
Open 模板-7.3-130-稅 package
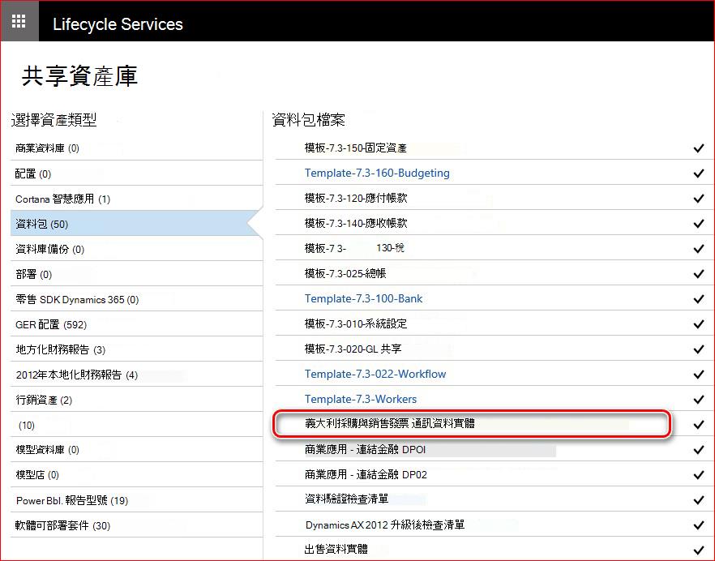354,248
